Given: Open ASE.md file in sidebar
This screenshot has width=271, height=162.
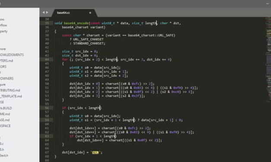Looking at the screenshot, I should tap(5, 120).
